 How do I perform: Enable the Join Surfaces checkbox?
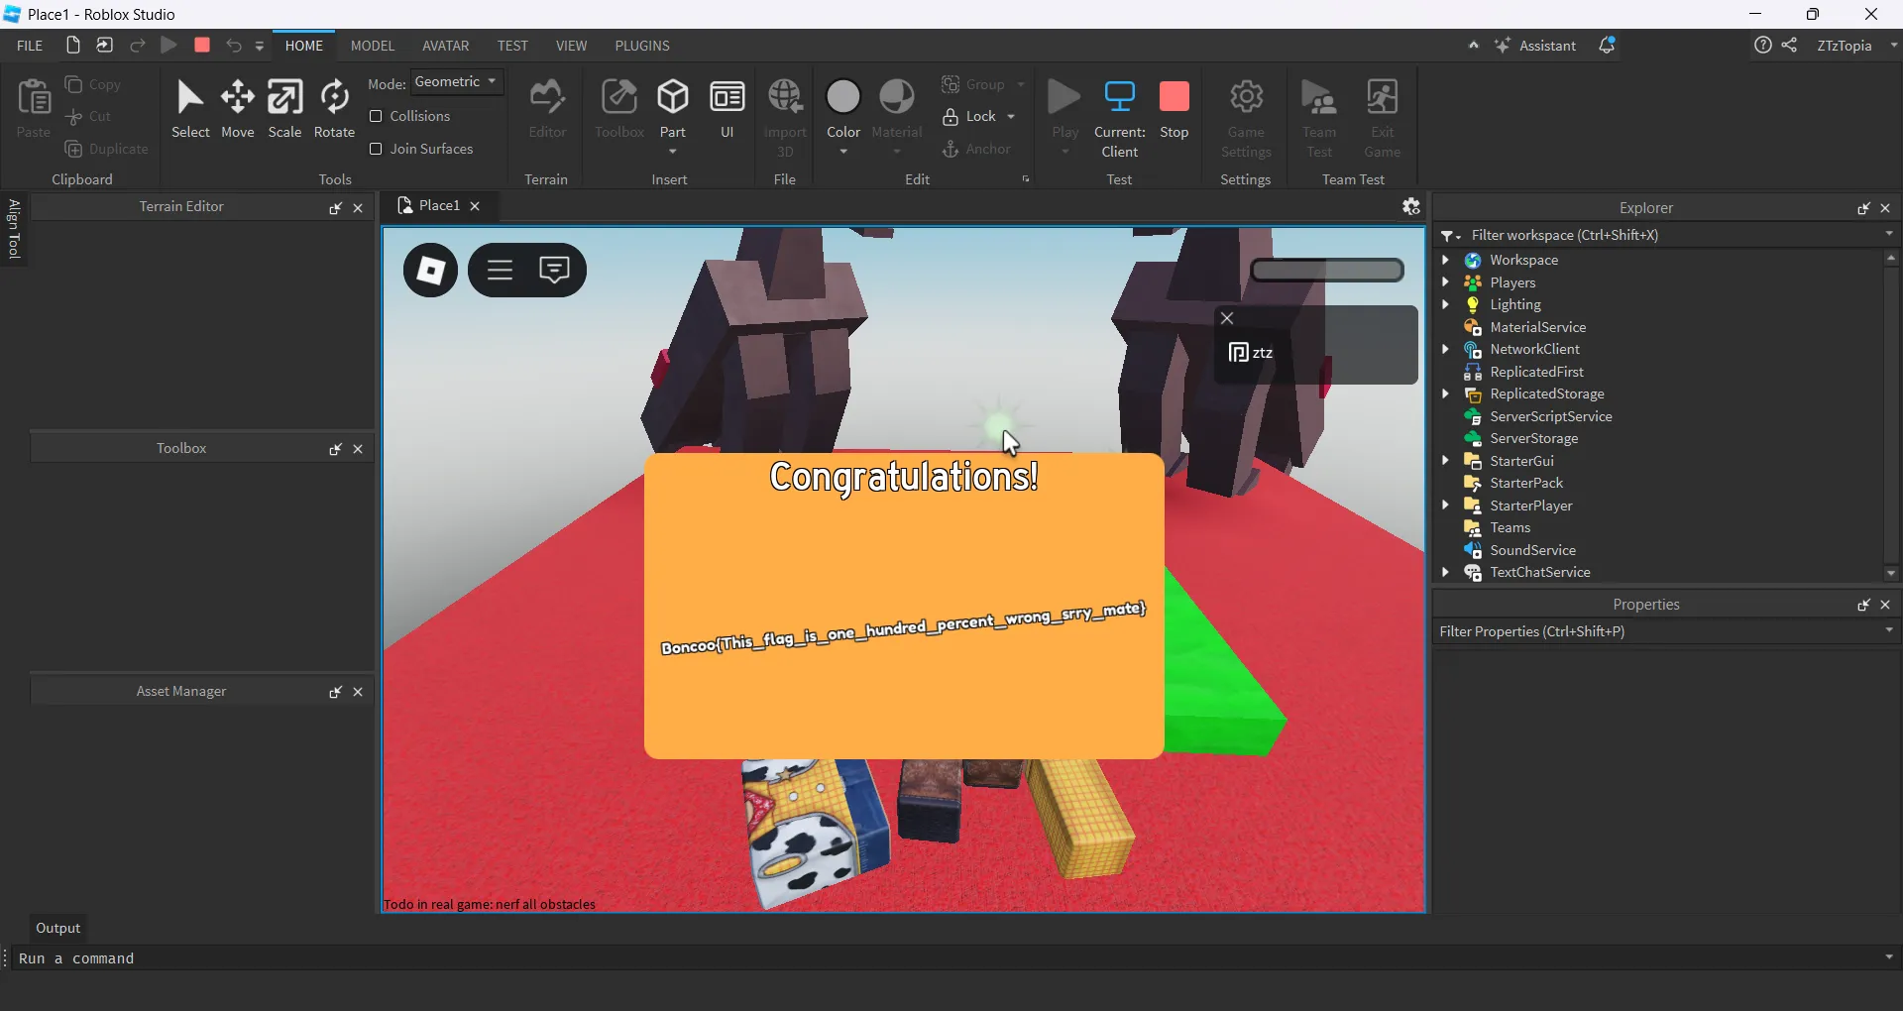(376, 150)
